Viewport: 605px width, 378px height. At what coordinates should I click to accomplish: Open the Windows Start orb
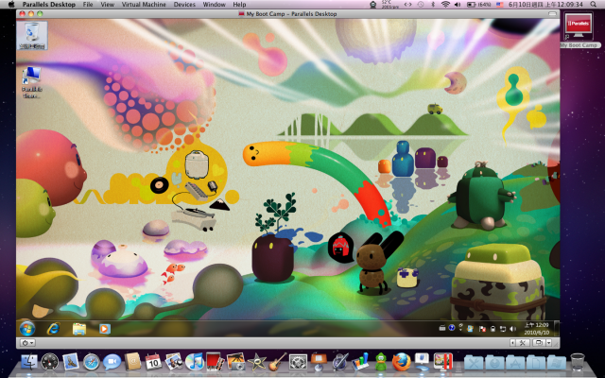tap(27, 329)
